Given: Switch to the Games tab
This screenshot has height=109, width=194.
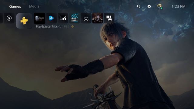Looking at the screenshot, I should [x=15, y=6].
